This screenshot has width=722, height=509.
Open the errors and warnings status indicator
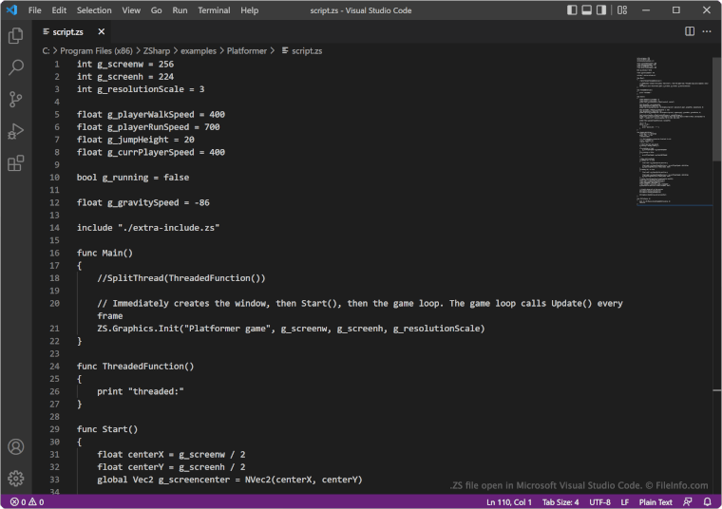pyautogui.click(x=27, y=501)
